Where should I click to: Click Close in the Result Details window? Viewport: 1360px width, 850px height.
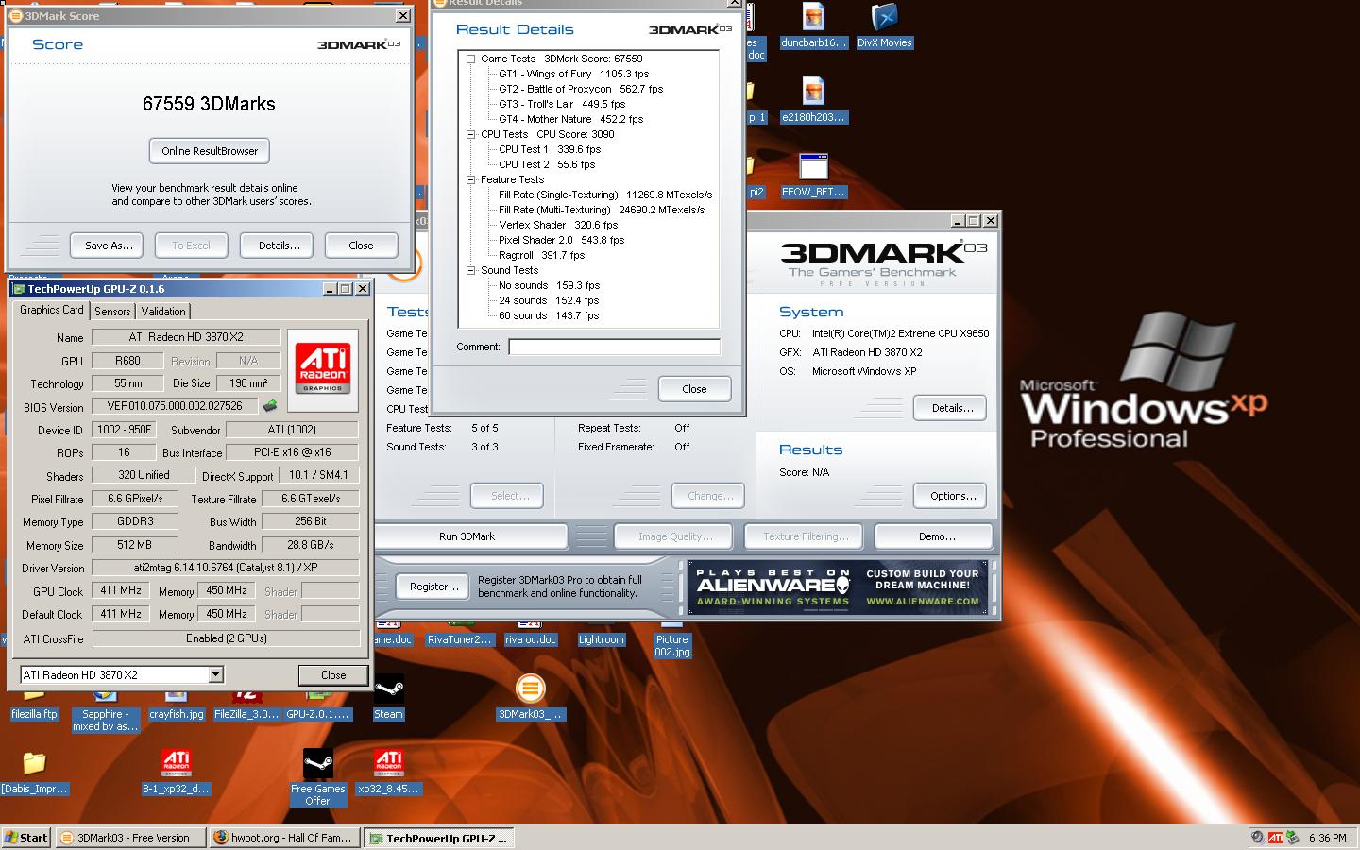pos(694,389)
